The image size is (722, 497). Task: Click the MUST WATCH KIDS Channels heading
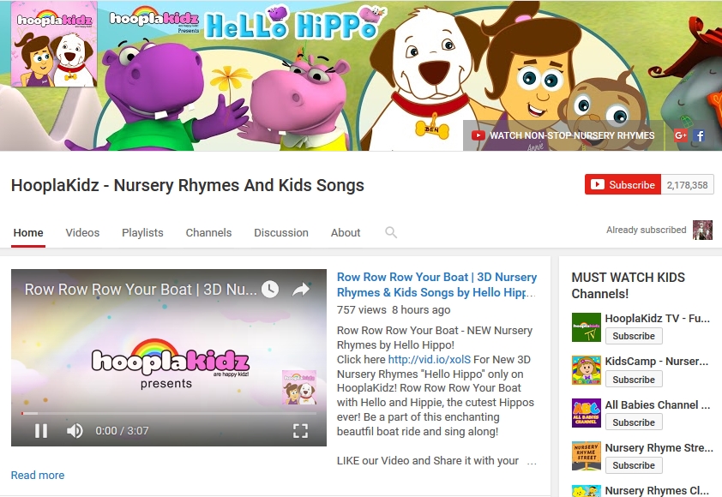click(628, 285)
